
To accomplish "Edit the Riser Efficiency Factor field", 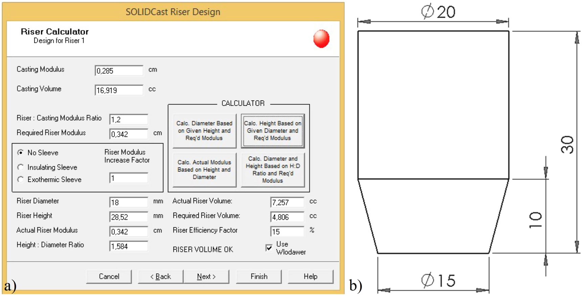I will tap(287, 231).
